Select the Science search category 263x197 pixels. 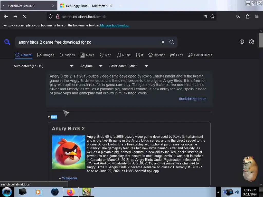point(156,55)
